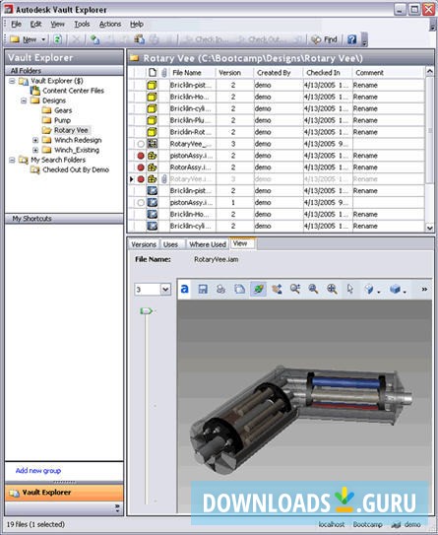Click the yellow part icon of first Bricklin-pist row
The height and width of the screenshot is (535, 438).
152,85
